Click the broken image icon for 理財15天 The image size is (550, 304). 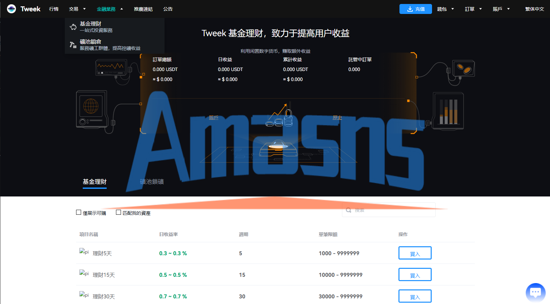pyautogui.click(x=84, y=273)
